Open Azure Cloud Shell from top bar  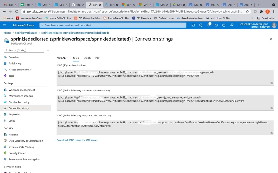tap(193, 25)
